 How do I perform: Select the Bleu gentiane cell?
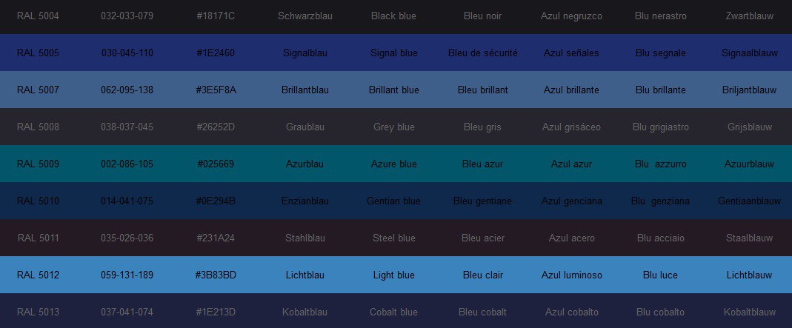[x=482, y=201]
